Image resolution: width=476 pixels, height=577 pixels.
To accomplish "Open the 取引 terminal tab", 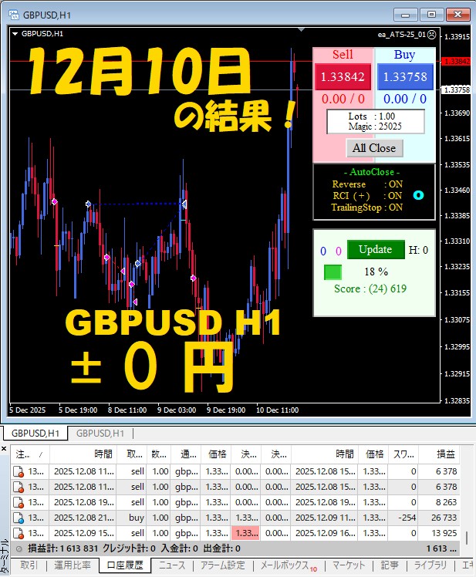I will pos(29,565).
